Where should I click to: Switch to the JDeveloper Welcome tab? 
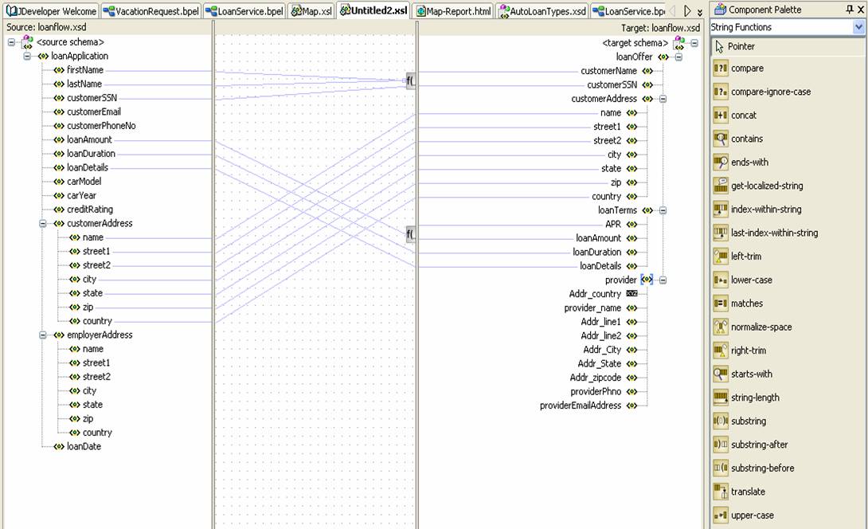(x=51, y=11)
